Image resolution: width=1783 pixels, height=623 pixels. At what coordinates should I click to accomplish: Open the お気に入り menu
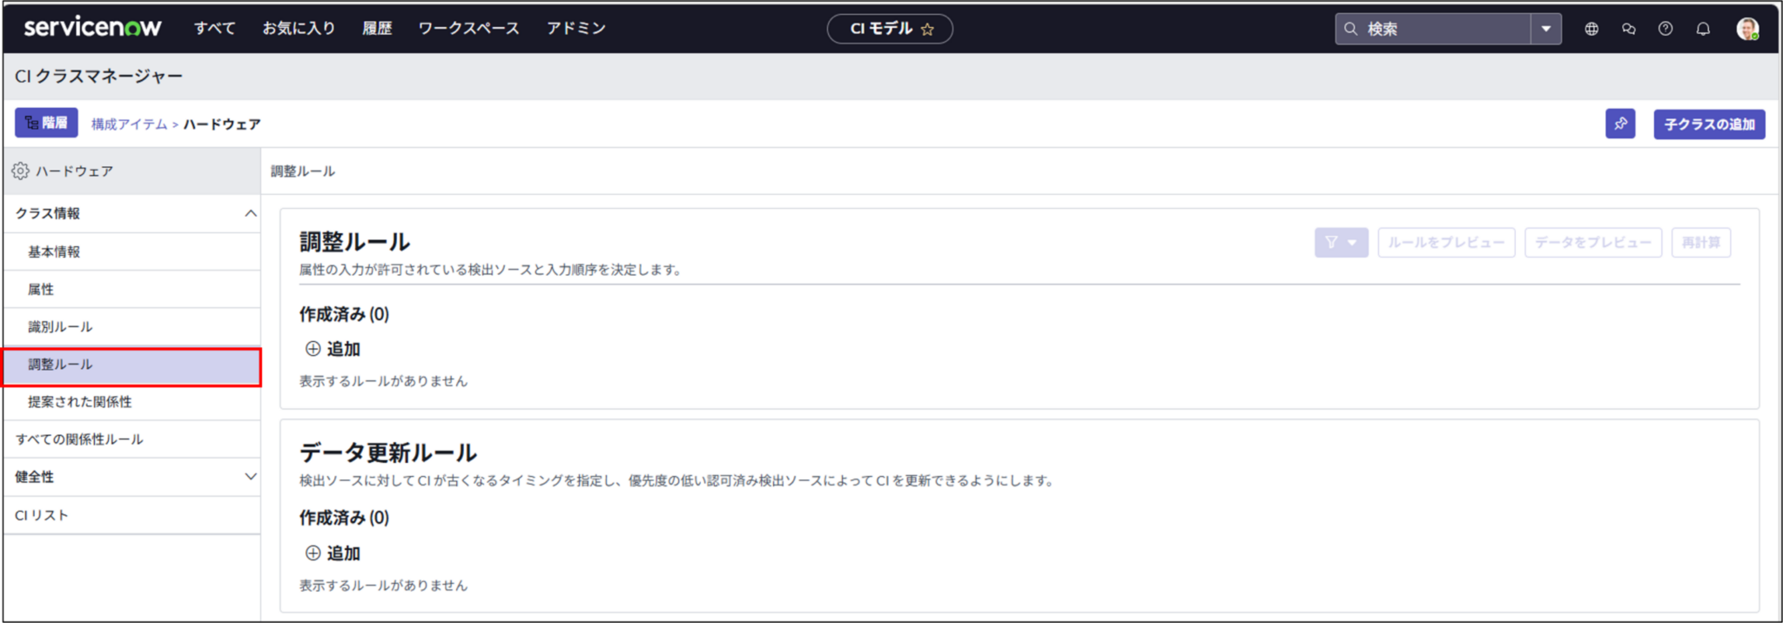(299, 28)
